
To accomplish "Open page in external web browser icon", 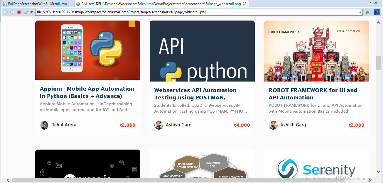I will [377, 12].
